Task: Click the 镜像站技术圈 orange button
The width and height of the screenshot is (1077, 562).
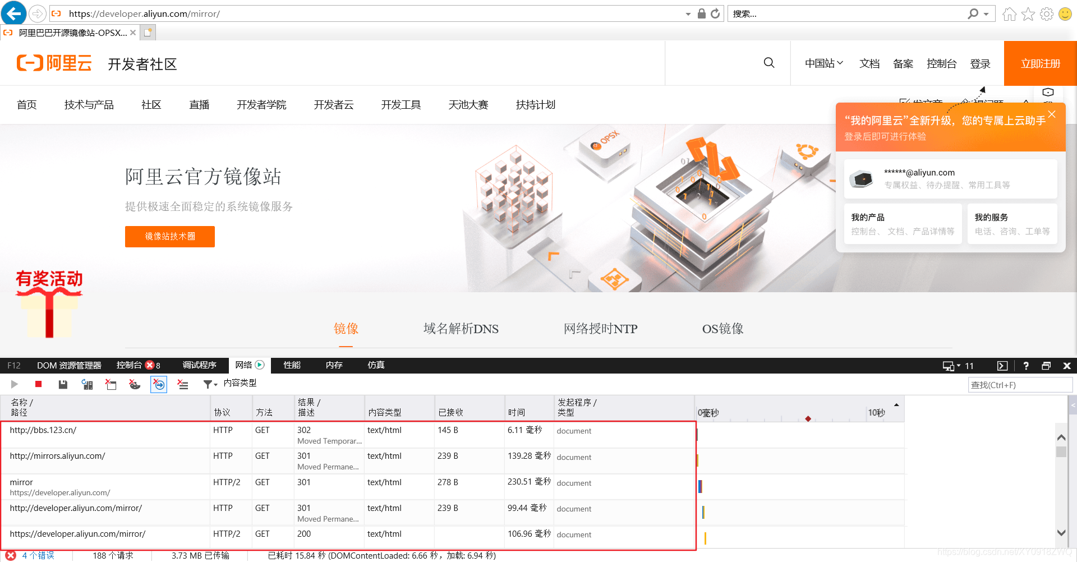Action: tap(170, 237)
